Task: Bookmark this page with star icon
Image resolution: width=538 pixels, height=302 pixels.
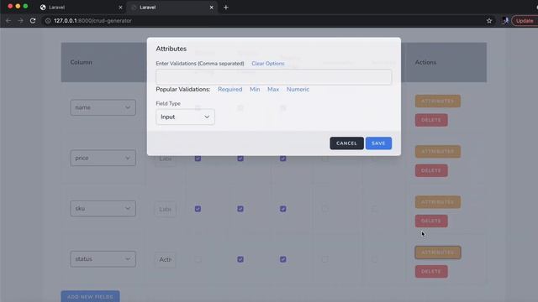Action: (489, 21)
